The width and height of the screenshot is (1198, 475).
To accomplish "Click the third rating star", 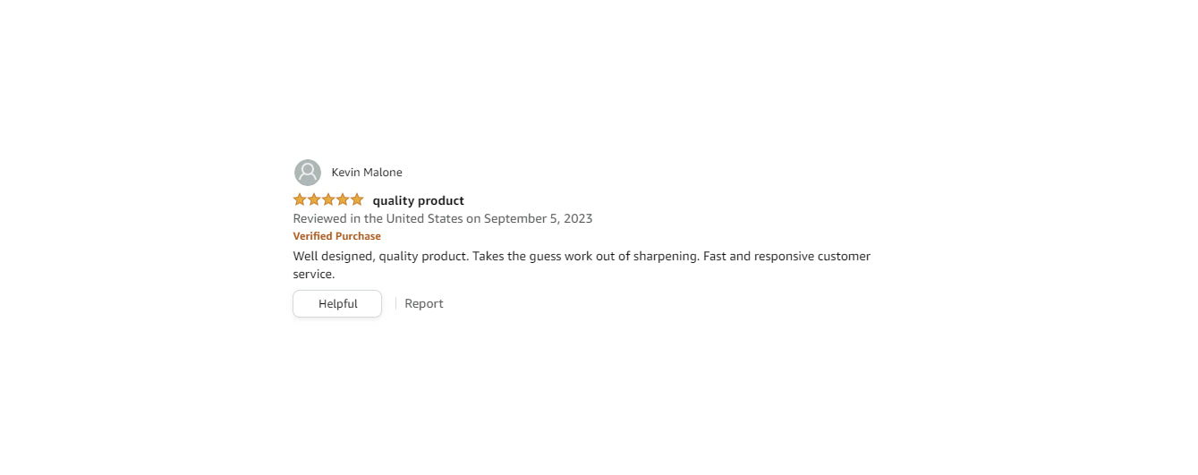I will coord(328,199).
